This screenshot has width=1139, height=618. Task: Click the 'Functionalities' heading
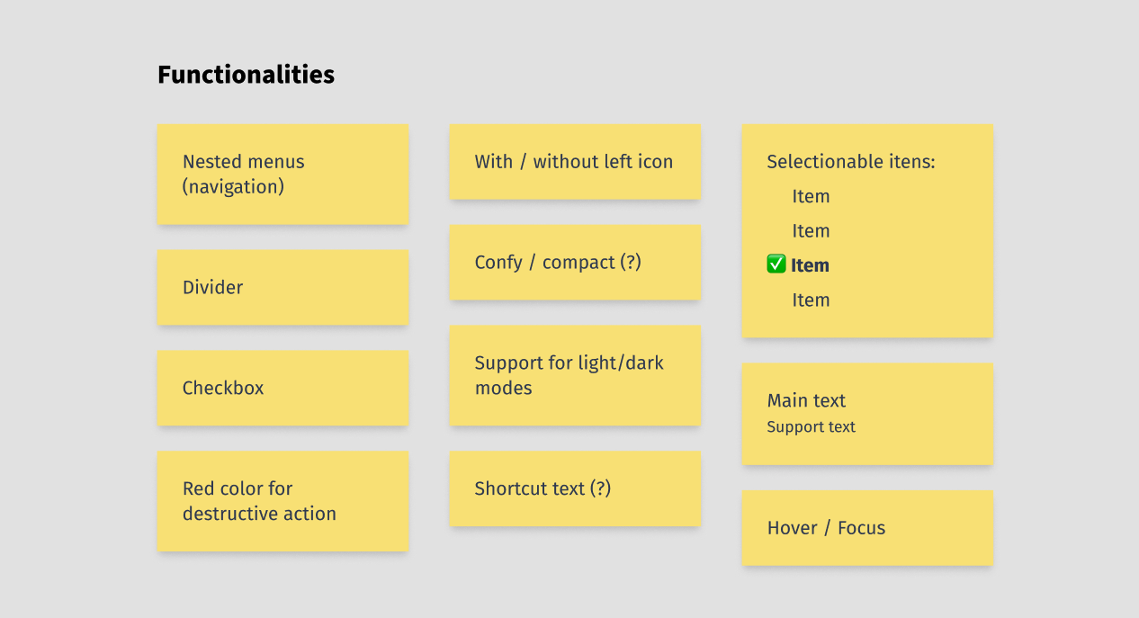[246, 75]
